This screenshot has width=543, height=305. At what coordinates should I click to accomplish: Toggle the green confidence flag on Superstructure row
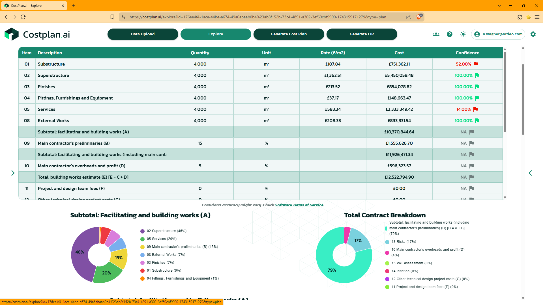[477, 75]
